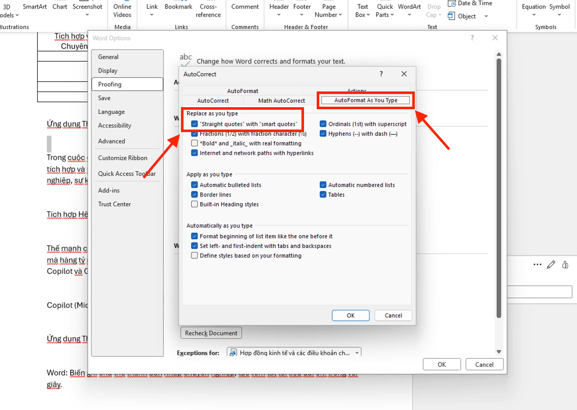Select Advanced in Word Options sidebar
This screenshot has height=410, width=577.
tap(111, 141)
